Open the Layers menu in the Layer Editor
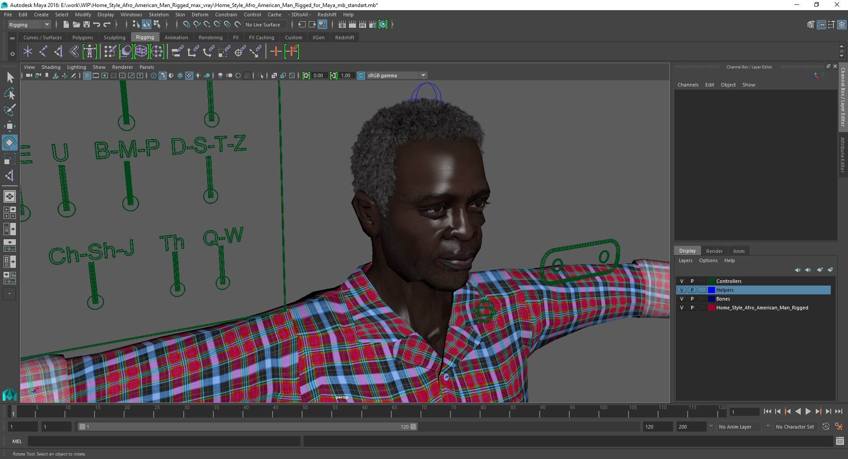Image resolution: width=848 pixels, height=459 pixels. pyautogui.click(x=685, y=260)
